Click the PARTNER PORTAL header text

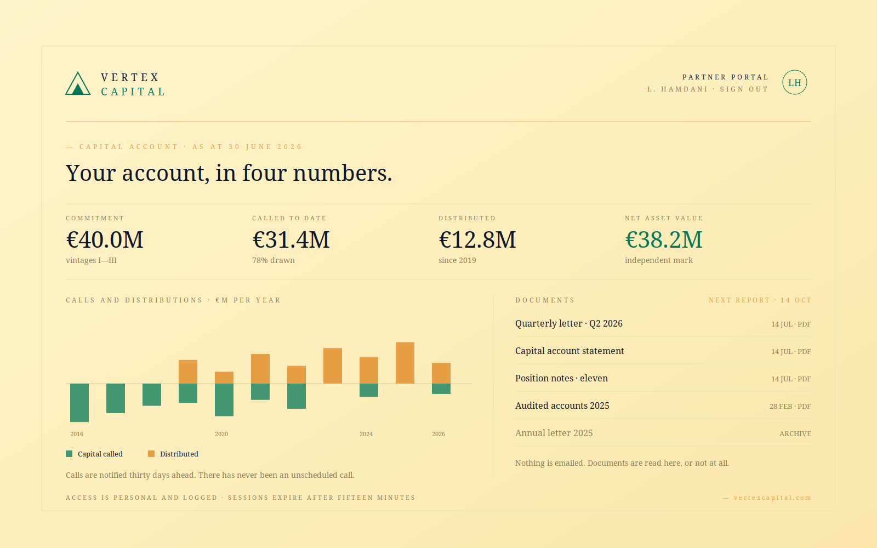(x=725, y=77)
